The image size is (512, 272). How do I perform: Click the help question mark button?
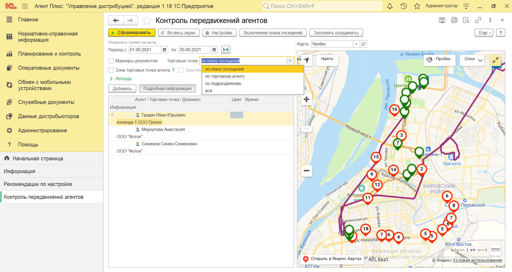[501, 33]
